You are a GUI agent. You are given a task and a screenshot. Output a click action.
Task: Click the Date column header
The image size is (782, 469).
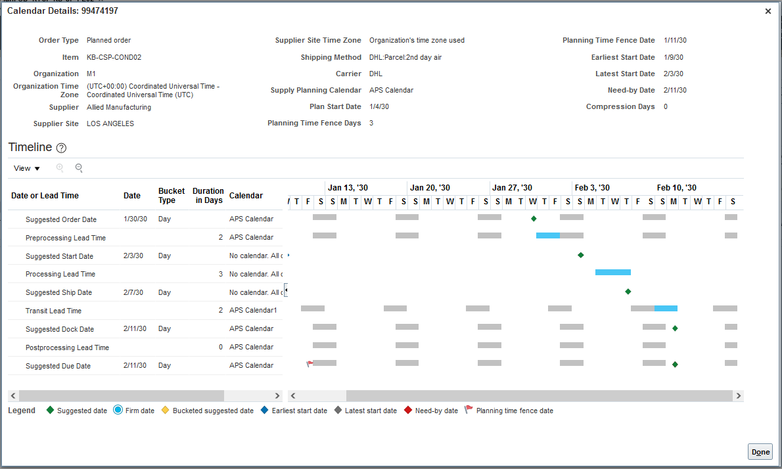point(132,196)
